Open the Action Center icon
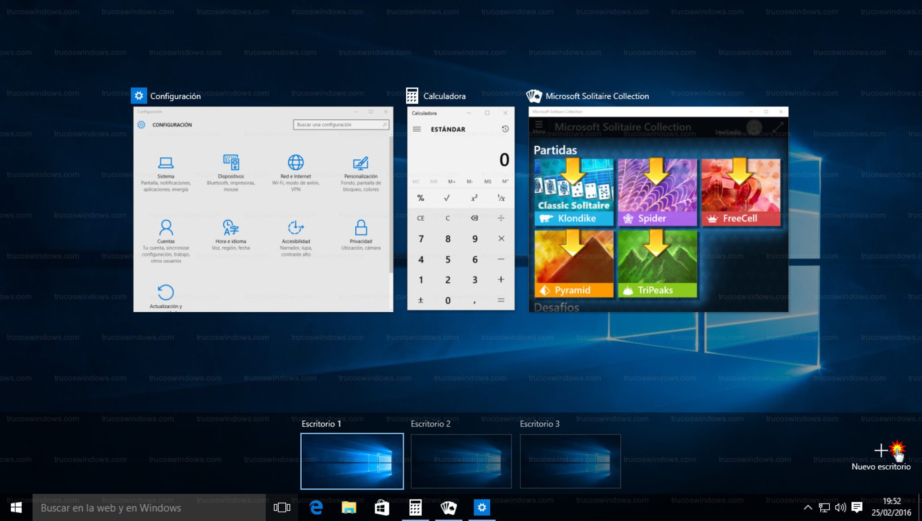 coord(858,507)
